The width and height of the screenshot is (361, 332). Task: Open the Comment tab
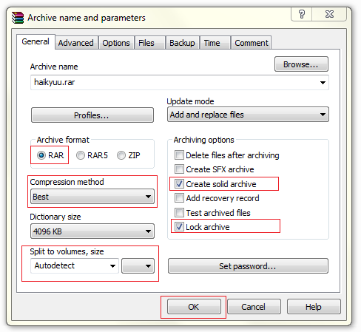[x=252, y=43]
